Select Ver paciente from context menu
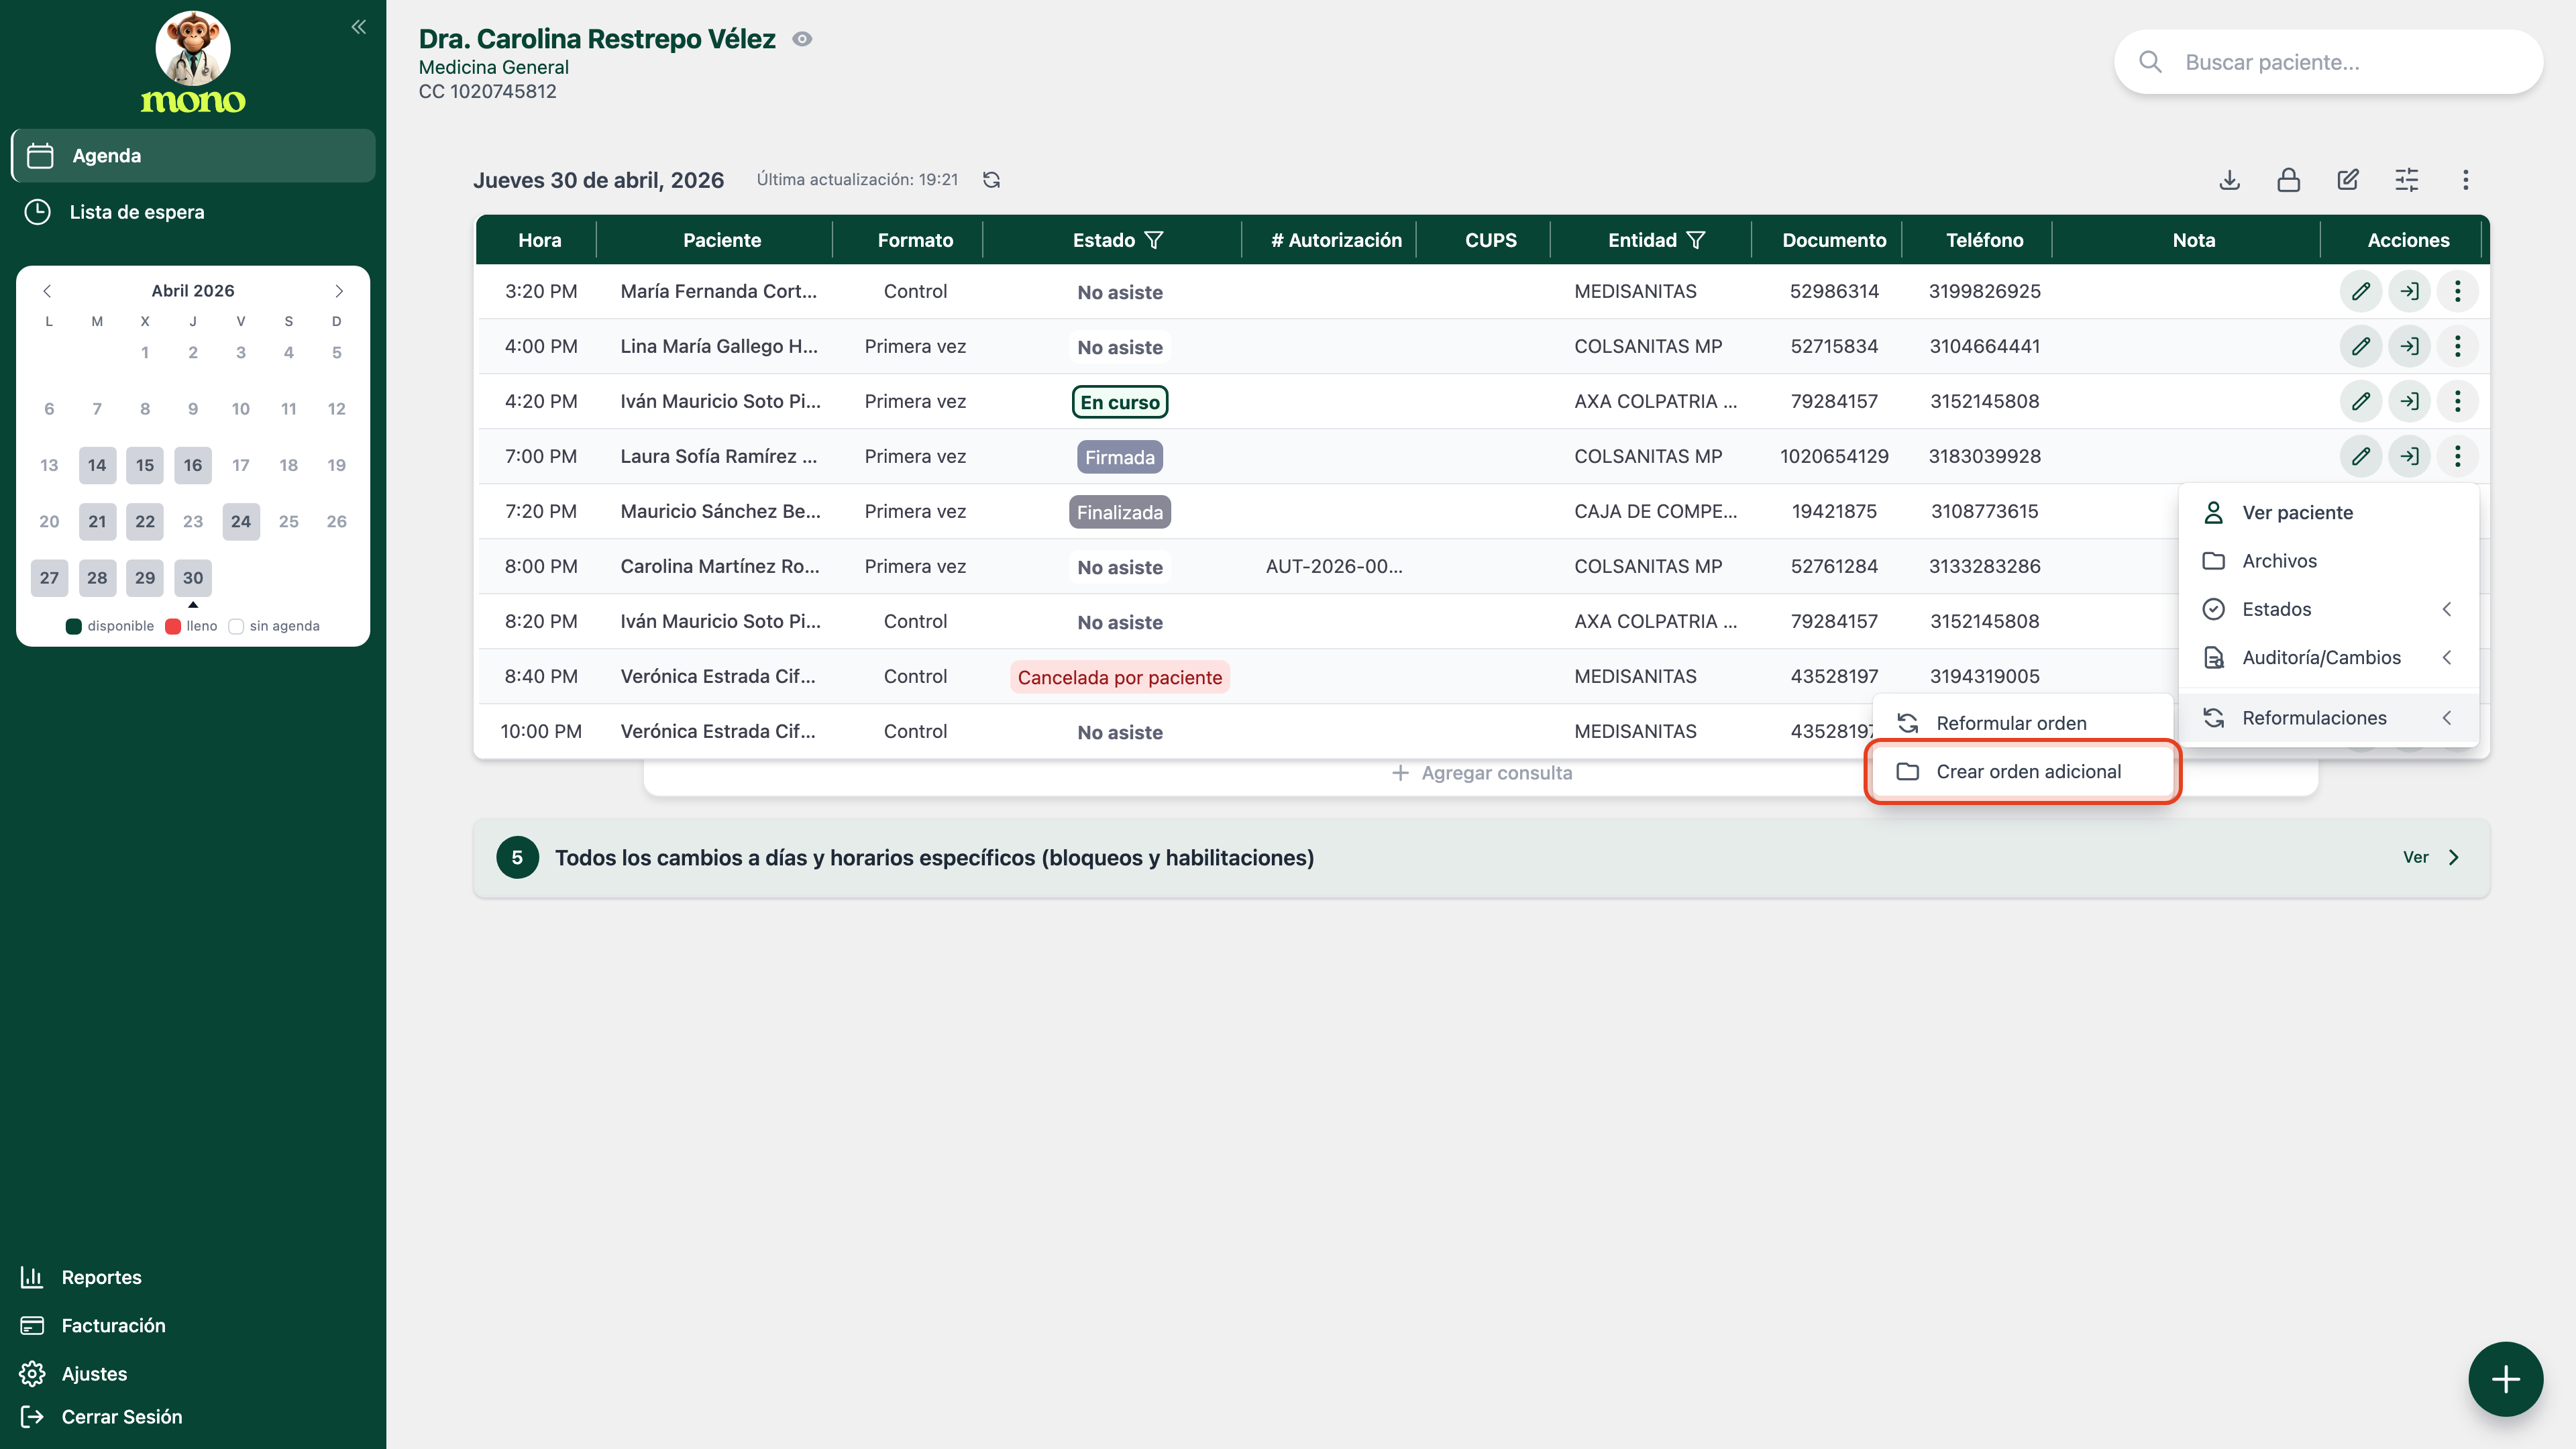This screenshot has width=2576, height=1449. pos(2329,512)
